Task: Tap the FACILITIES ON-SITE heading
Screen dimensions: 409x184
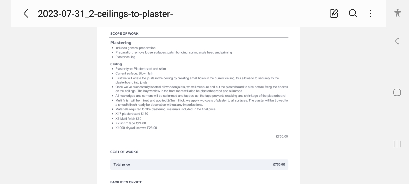Action: (126, 182)
